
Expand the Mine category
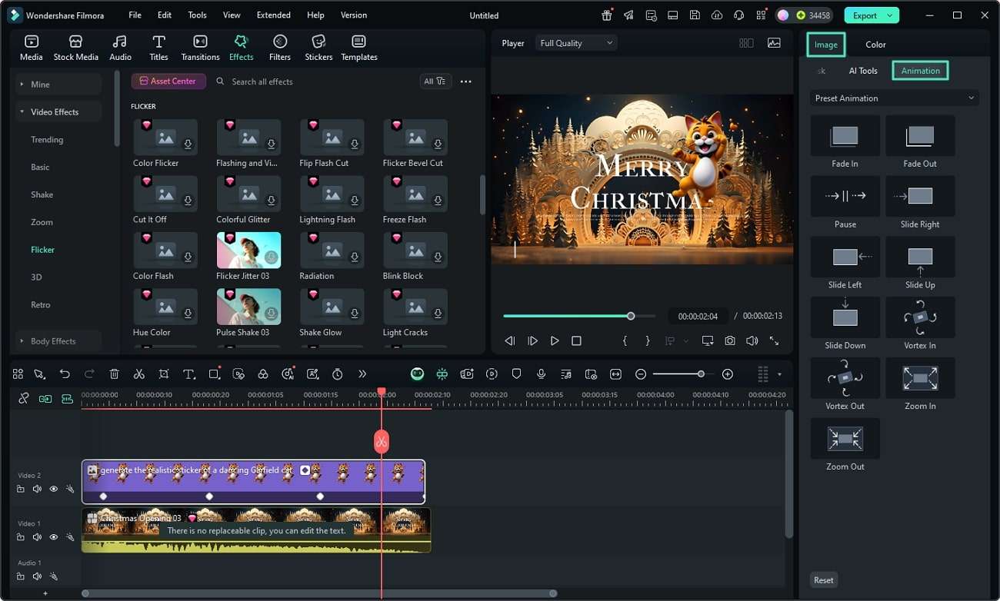[58, 85]
